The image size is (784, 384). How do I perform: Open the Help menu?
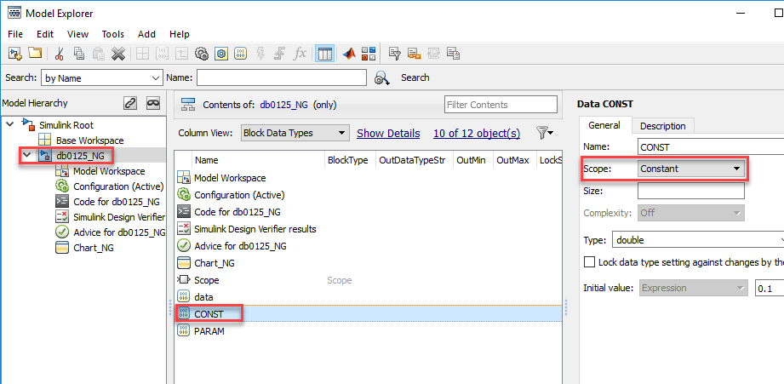tap(180, 34)
